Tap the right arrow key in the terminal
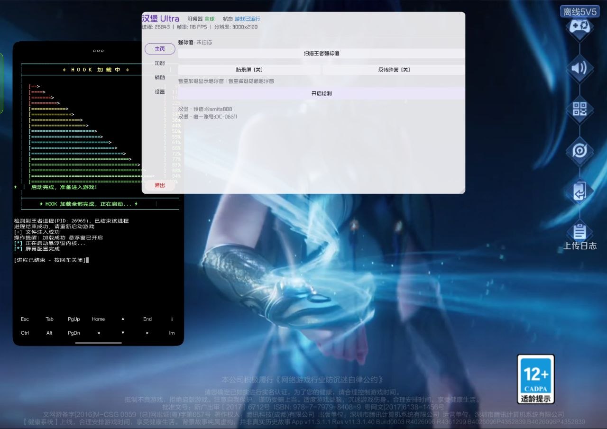Viewport: 607px width, 429px height. 147,333
